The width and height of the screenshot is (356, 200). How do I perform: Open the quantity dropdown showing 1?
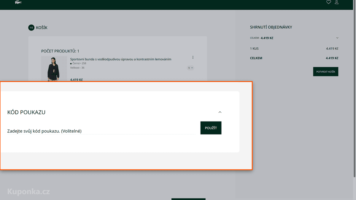(x=190, y=68)
